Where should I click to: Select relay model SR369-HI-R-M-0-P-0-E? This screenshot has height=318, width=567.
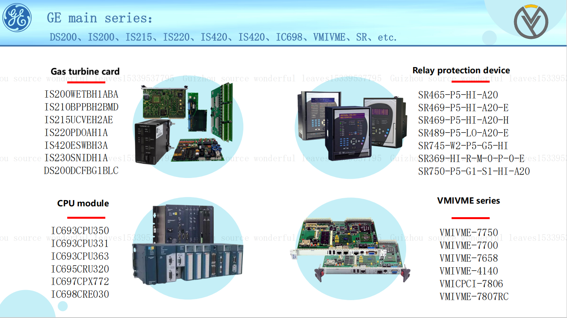coord(471,159)
